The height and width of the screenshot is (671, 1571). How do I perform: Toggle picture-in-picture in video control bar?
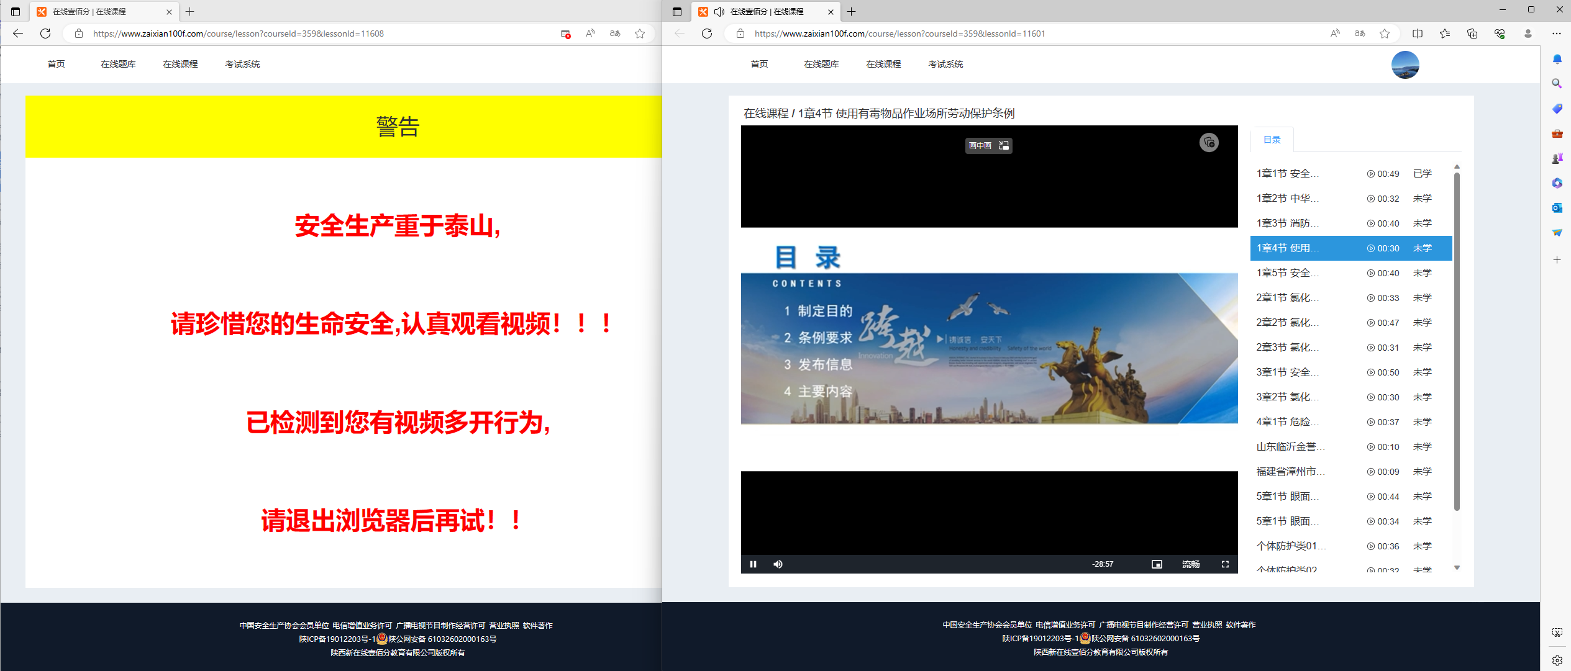(x=1157, y=564)
